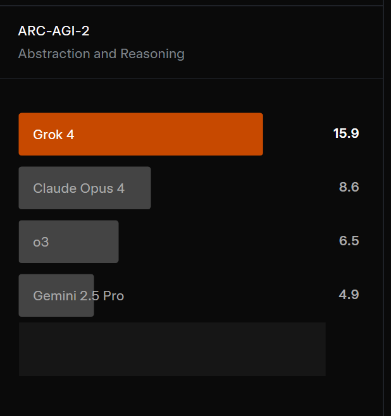Click the Claude Opus 4 label text

[79, 188]
